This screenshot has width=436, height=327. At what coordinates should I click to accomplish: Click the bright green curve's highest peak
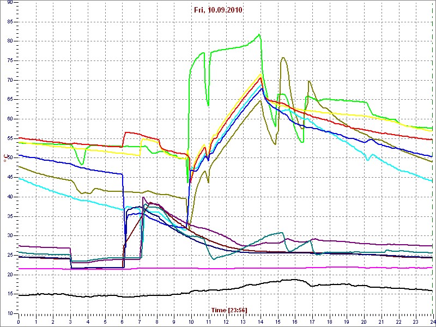[260, 34]
